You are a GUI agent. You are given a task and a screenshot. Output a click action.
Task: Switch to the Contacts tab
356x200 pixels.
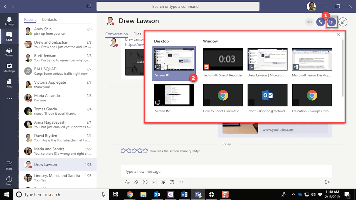[49, 19]
